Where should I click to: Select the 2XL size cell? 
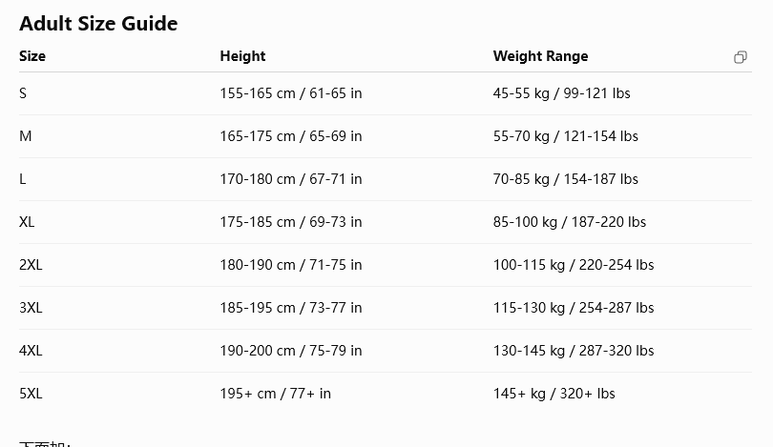pyautogui.click(x=31, y=265)
